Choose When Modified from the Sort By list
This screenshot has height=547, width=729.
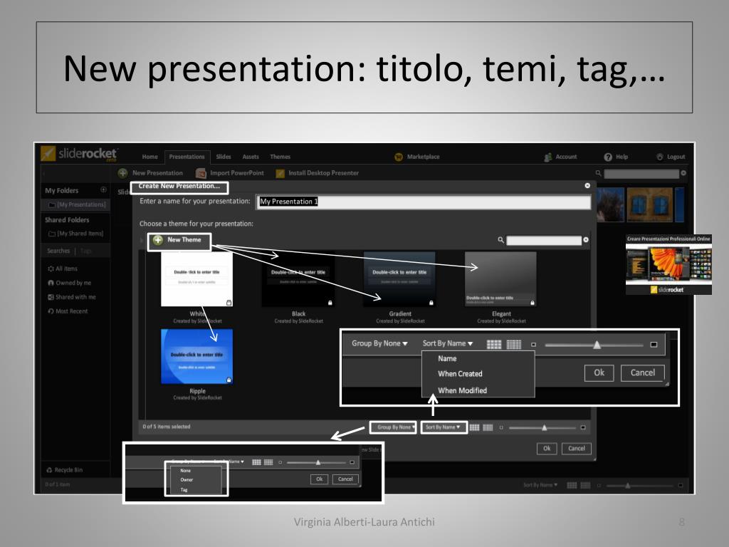click(462, 391)
